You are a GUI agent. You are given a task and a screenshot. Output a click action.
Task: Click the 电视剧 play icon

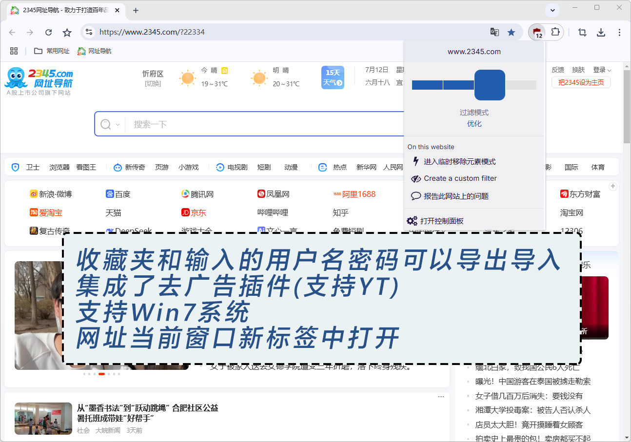pos(220,167)
